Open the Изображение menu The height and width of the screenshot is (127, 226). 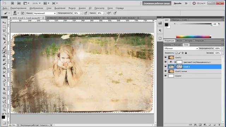tap(36, 8)
